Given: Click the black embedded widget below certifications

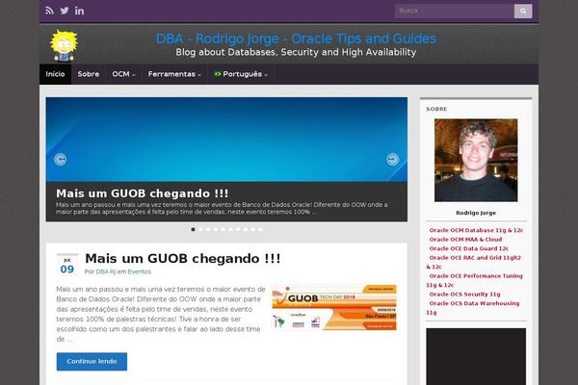Looking at the screenshot, I should click(476, 357).
